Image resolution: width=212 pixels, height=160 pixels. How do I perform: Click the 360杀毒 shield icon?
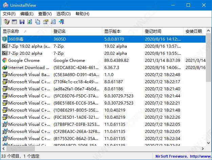pos(5,39)
